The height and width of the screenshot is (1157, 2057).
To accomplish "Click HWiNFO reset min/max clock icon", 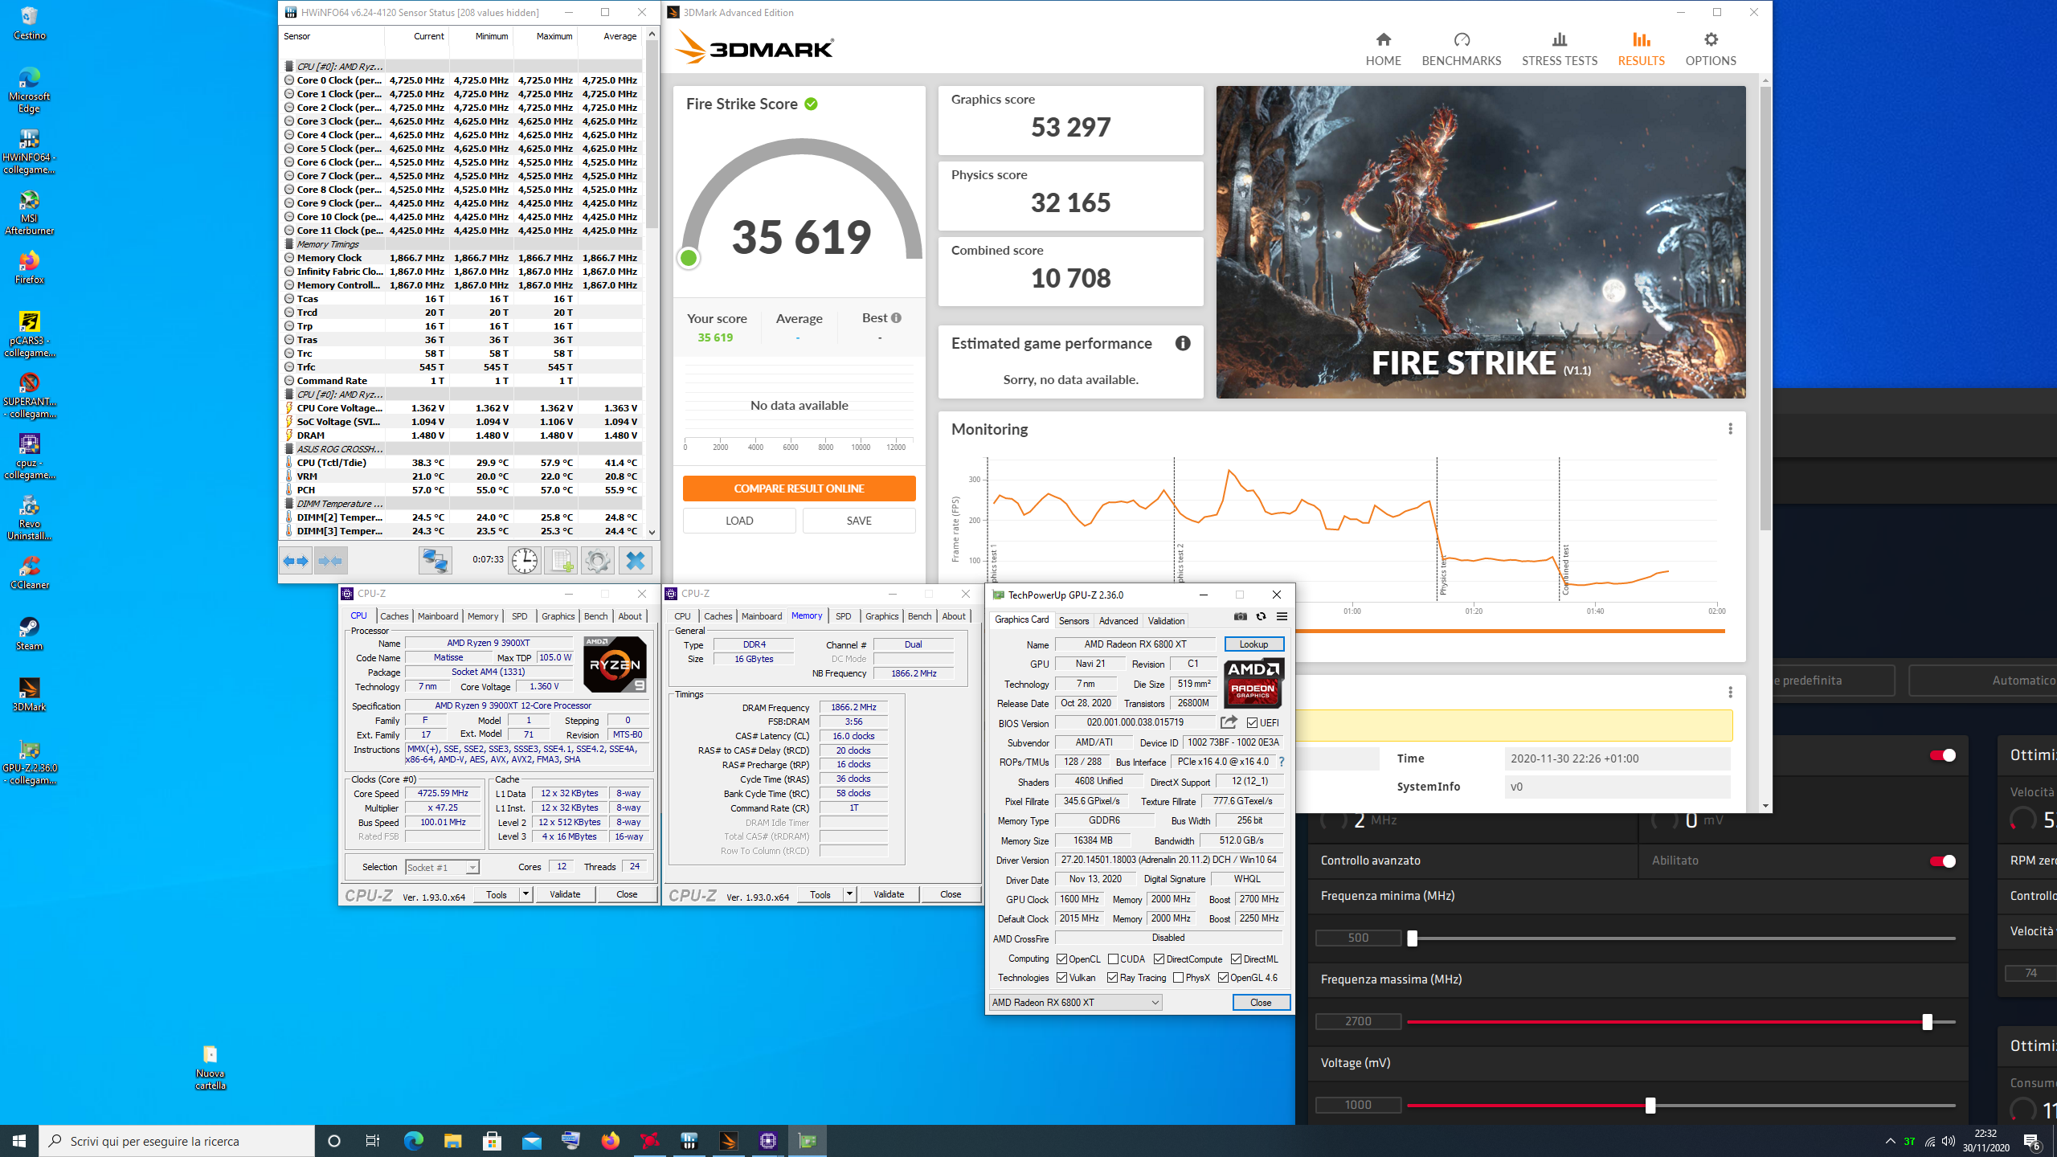I will tap(525, 560).
